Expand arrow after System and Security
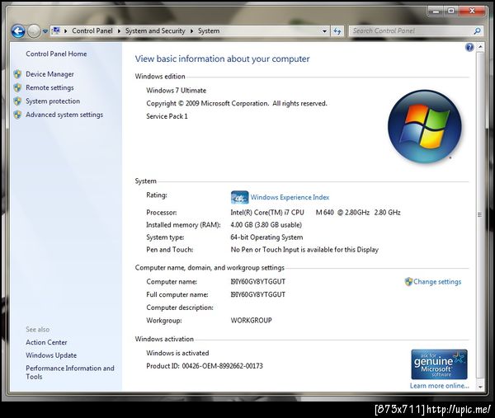The image size is (495, 418). click(191, 31)
